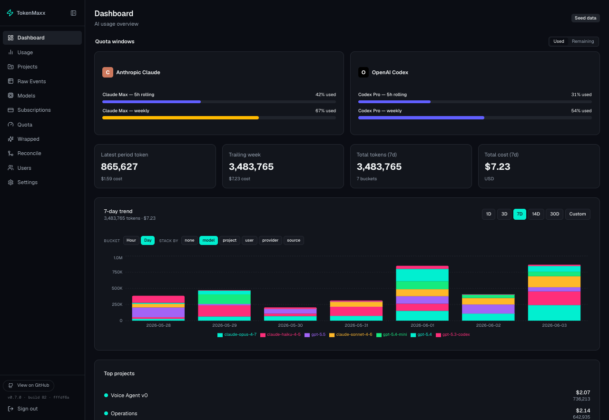Stack chart by none
Image resolution: width=609 pixels, height=420 pixels.
(x=189, y=240)
